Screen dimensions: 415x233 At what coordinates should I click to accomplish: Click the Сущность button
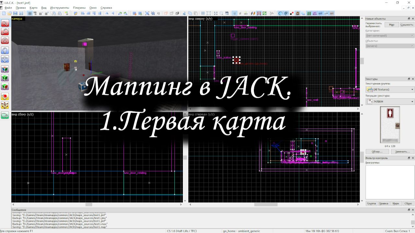(407, 25)
